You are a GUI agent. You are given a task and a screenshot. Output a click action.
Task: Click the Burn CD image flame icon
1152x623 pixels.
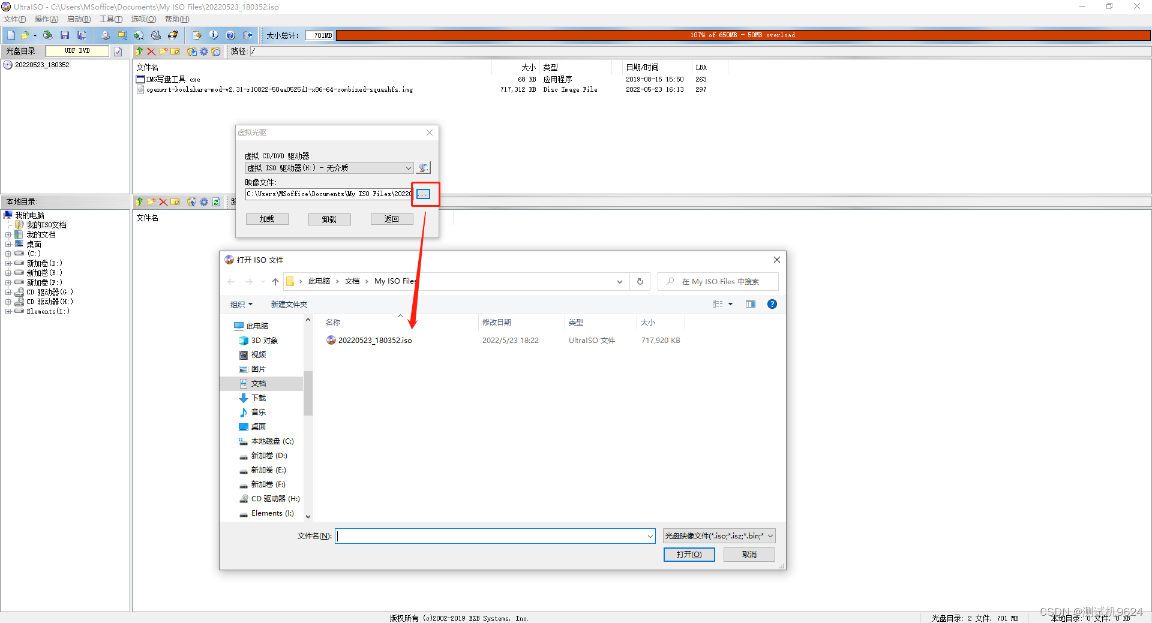tap(173, 35)
